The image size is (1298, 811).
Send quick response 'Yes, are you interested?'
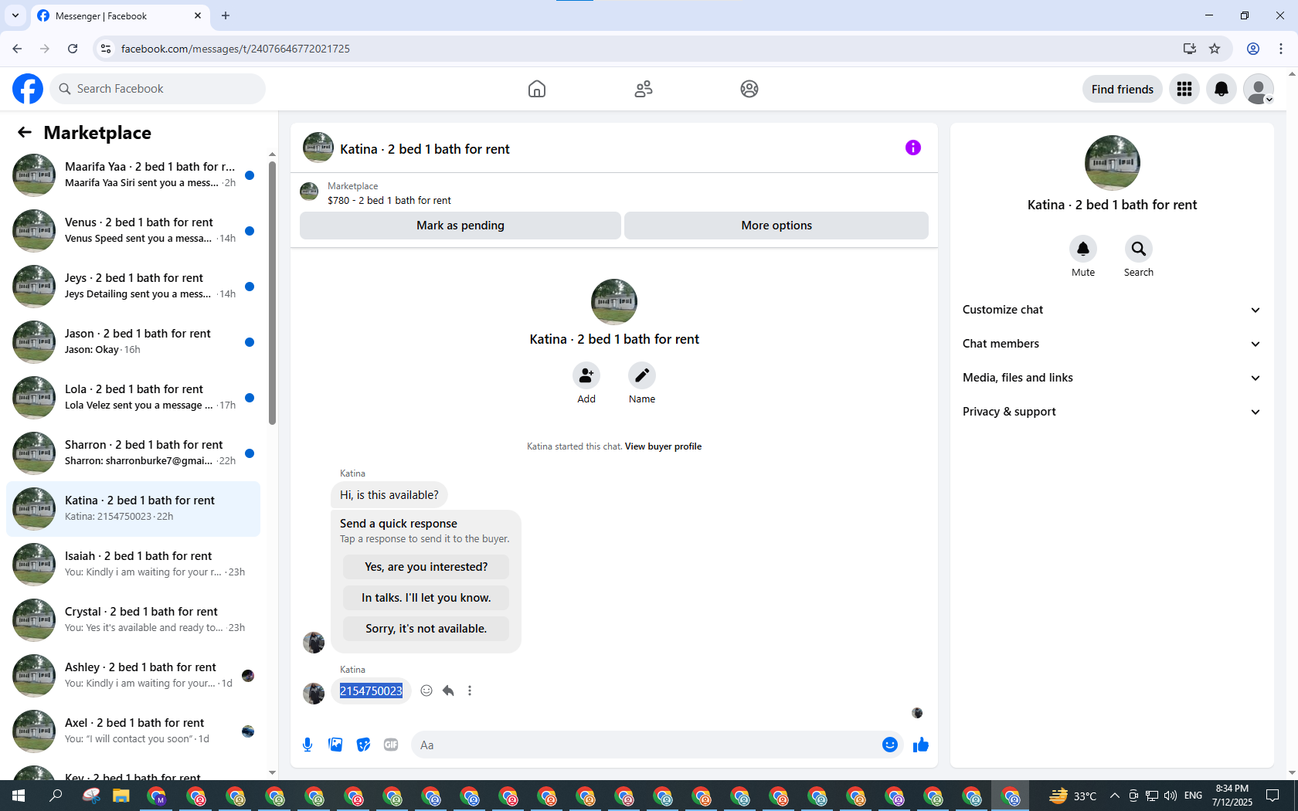pyautogui.click(x=426, y=567)
